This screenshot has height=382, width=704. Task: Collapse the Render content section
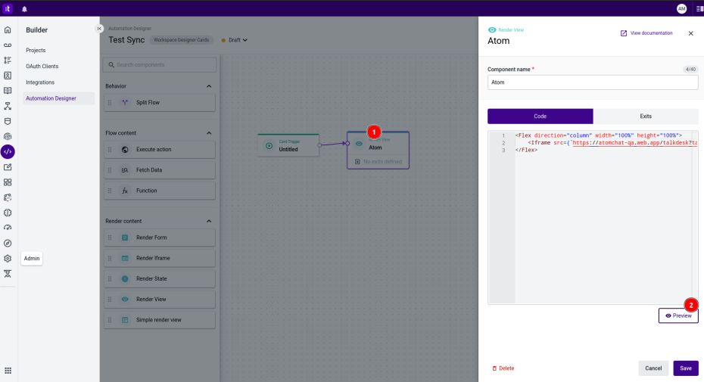[x=209, y=221]
